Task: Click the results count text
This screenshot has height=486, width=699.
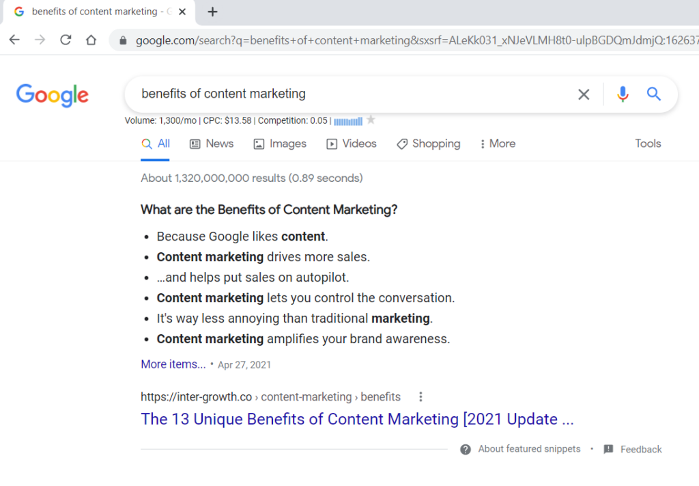Action: (252, 178)
